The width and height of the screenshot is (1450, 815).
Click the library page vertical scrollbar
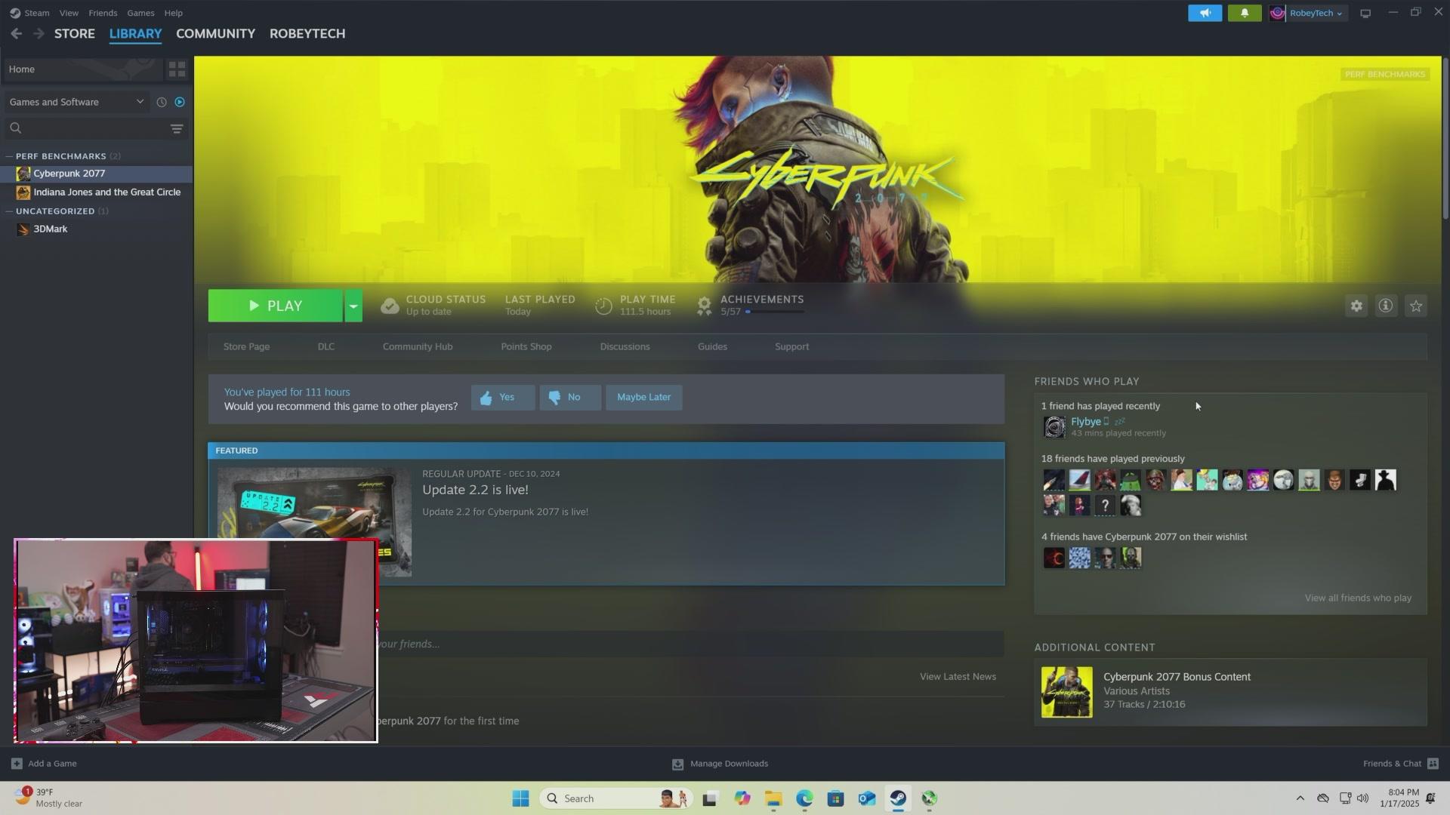tap(1445, 140)
